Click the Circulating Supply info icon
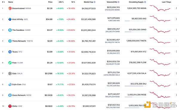Screen dimensions: 179x111 (x=145, y=2)
